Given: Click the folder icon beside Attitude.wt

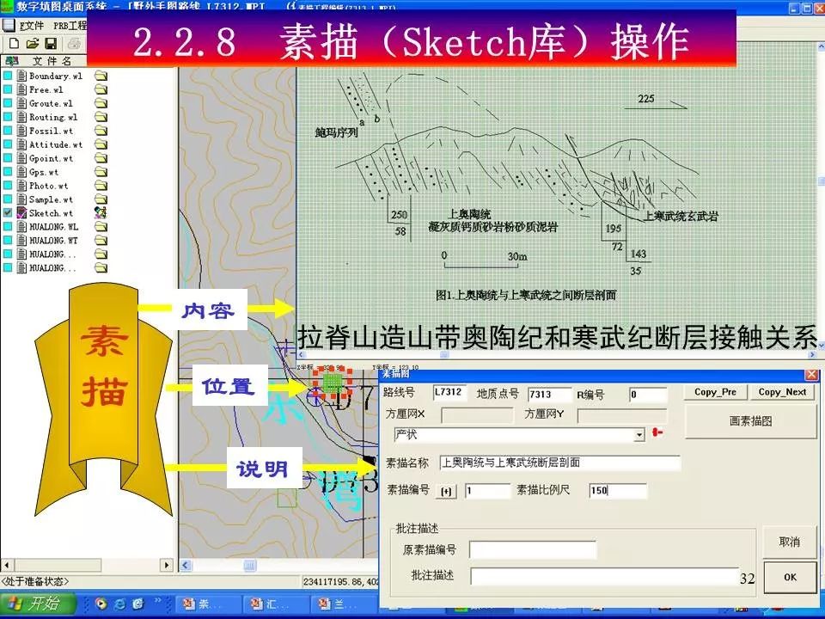Looking at the screenshot, I should pos(101,144).
